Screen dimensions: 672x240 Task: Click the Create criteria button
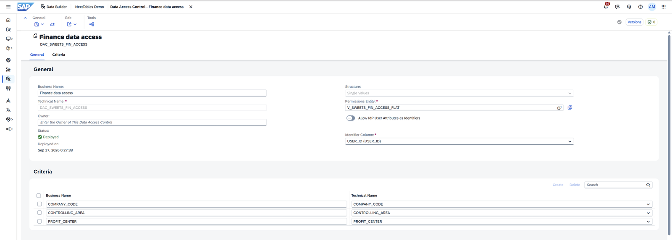point(558,185)
